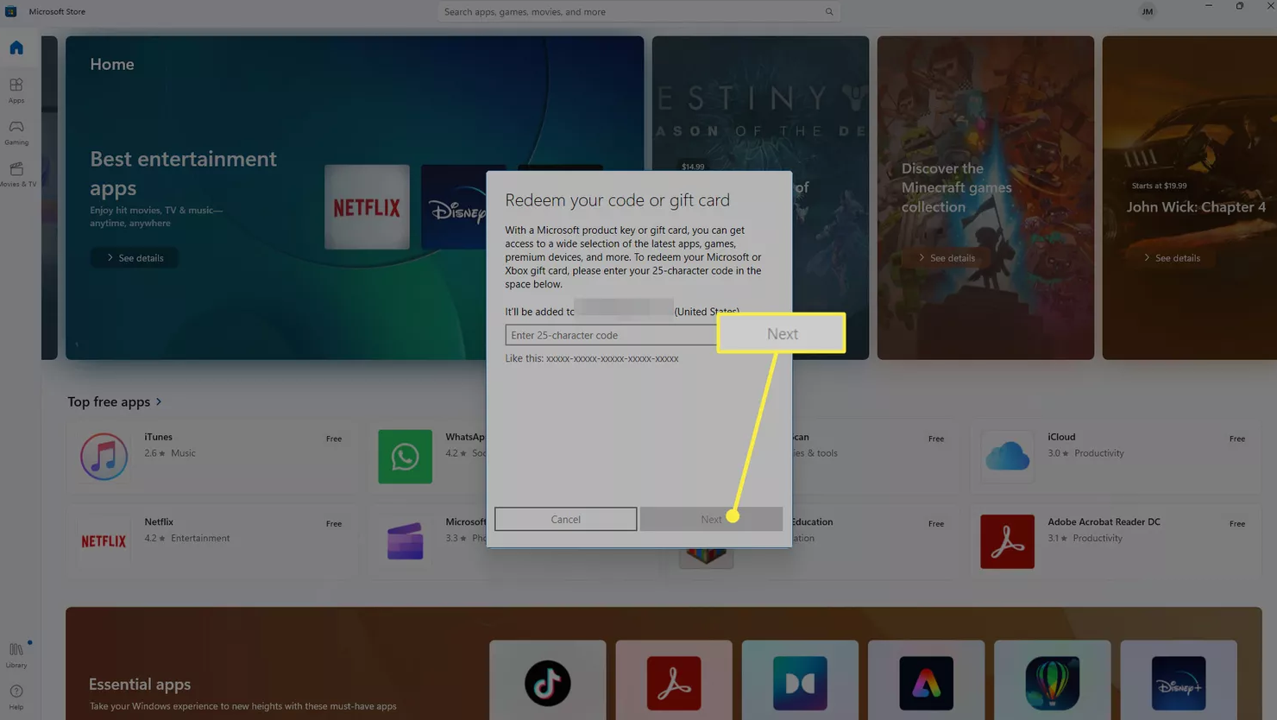Click the Free label on the iCloud card
Screen dimensions: 1277x720
(1236, 439)
